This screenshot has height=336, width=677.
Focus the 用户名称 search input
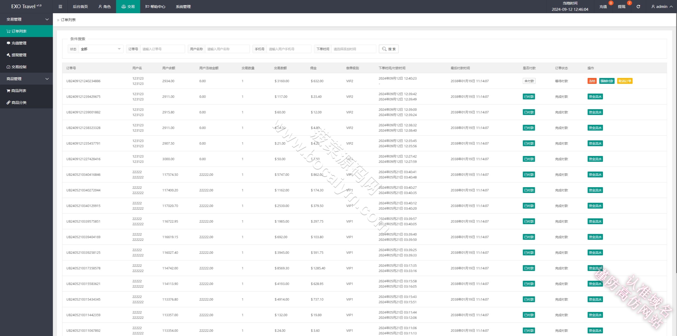pyautogui.click(x=227, y=49)
